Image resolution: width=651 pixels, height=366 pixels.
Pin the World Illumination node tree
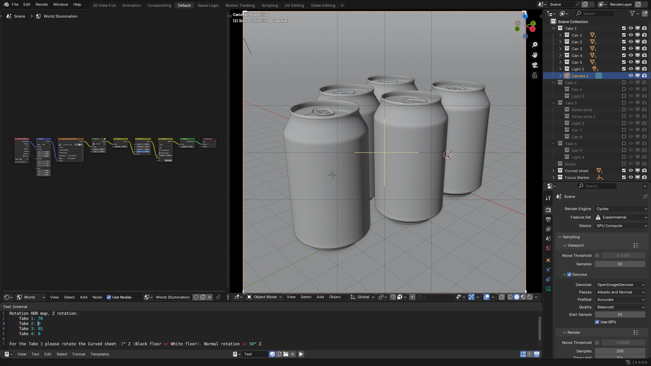[x=218, y=297]
